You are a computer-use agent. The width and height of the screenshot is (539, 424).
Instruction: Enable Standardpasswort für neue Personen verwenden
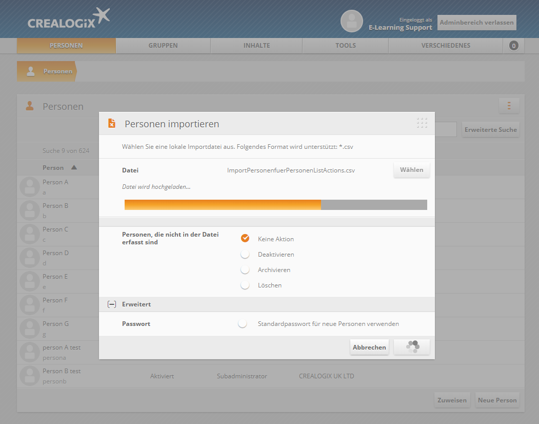(243, 324)
